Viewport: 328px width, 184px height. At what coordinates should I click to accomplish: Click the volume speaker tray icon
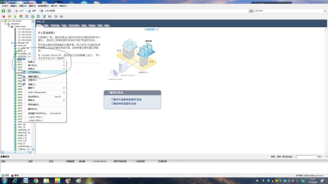293,181
